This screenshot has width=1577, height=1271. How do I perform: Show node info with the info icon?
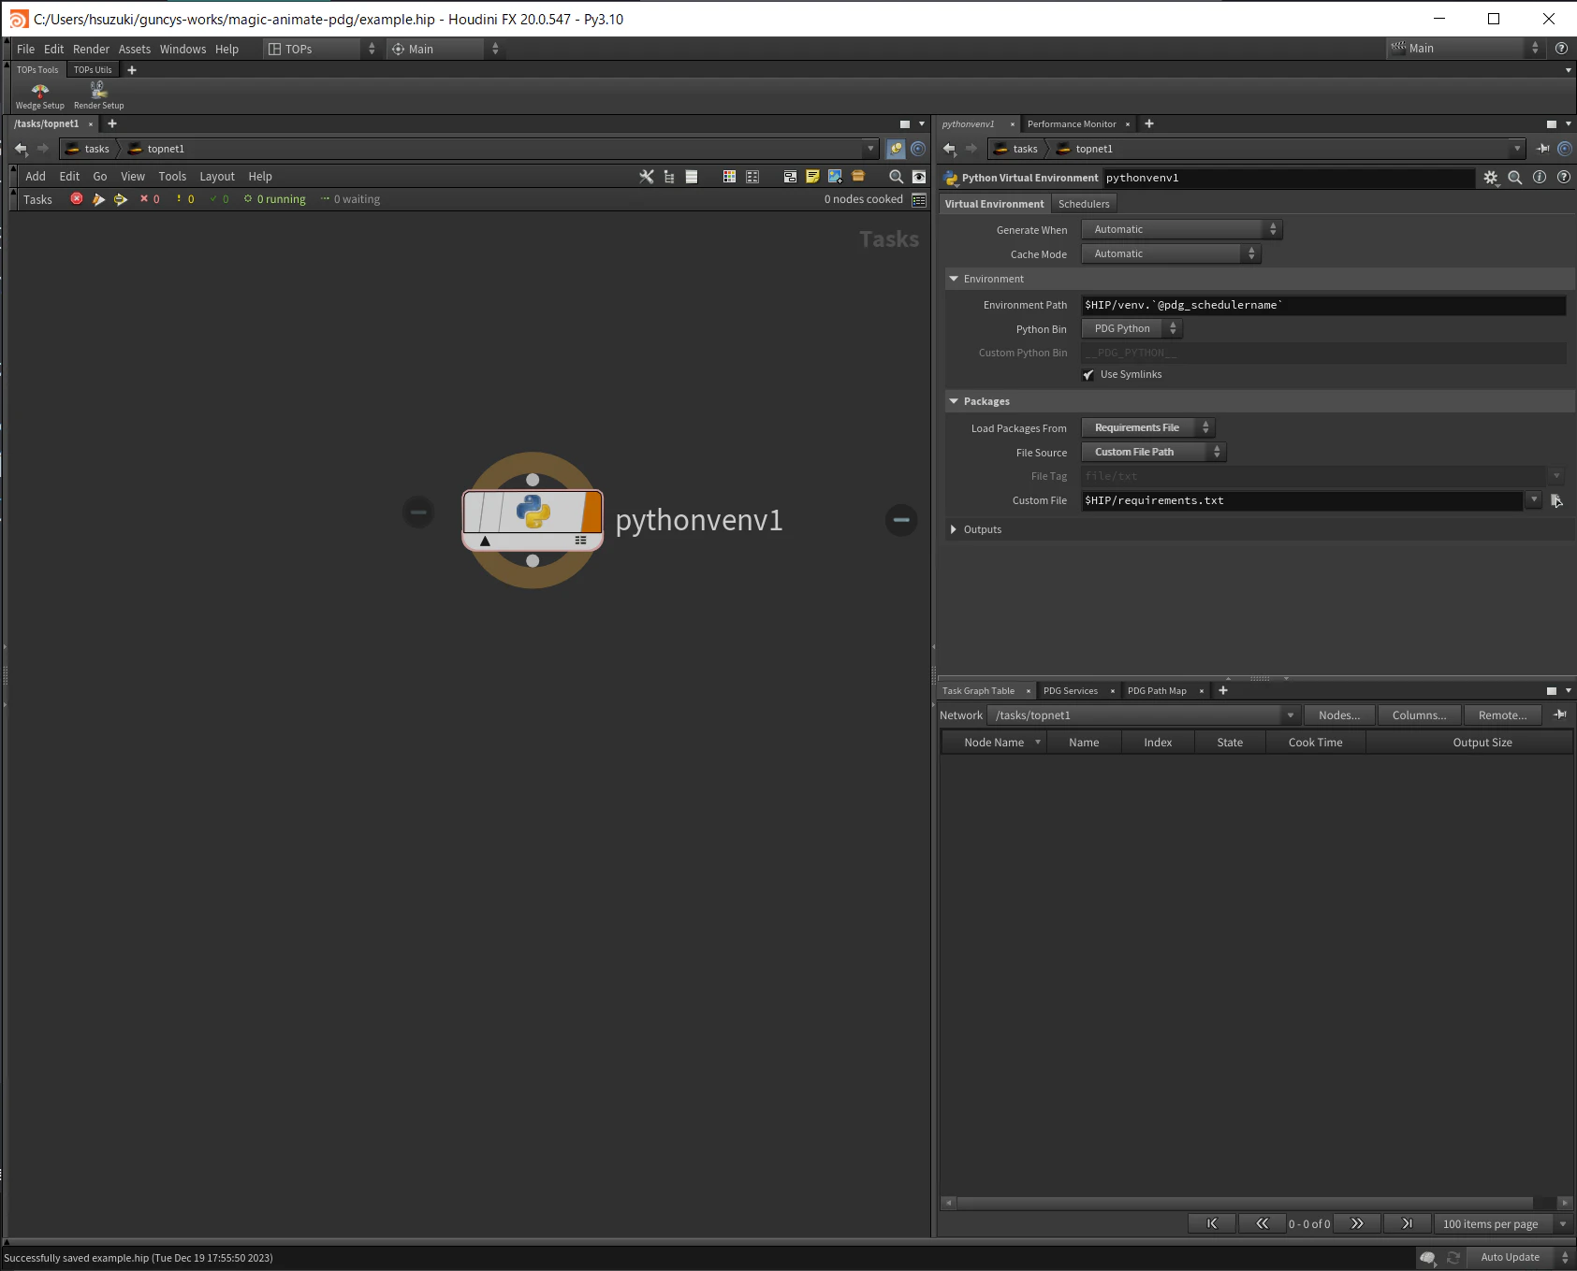click(x=1540, y=178)
